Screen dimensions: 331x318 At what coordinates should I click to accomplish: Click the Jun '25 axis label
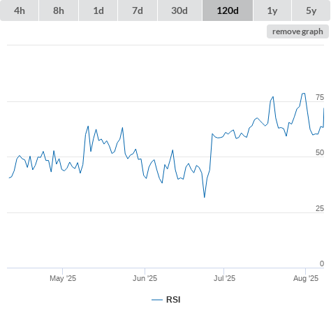145,278
